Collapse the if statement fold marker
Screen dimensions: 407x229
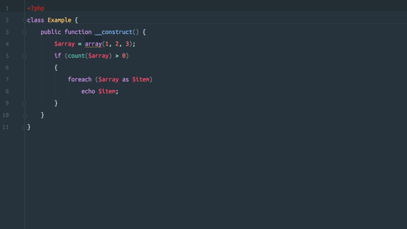coord(25,56)
